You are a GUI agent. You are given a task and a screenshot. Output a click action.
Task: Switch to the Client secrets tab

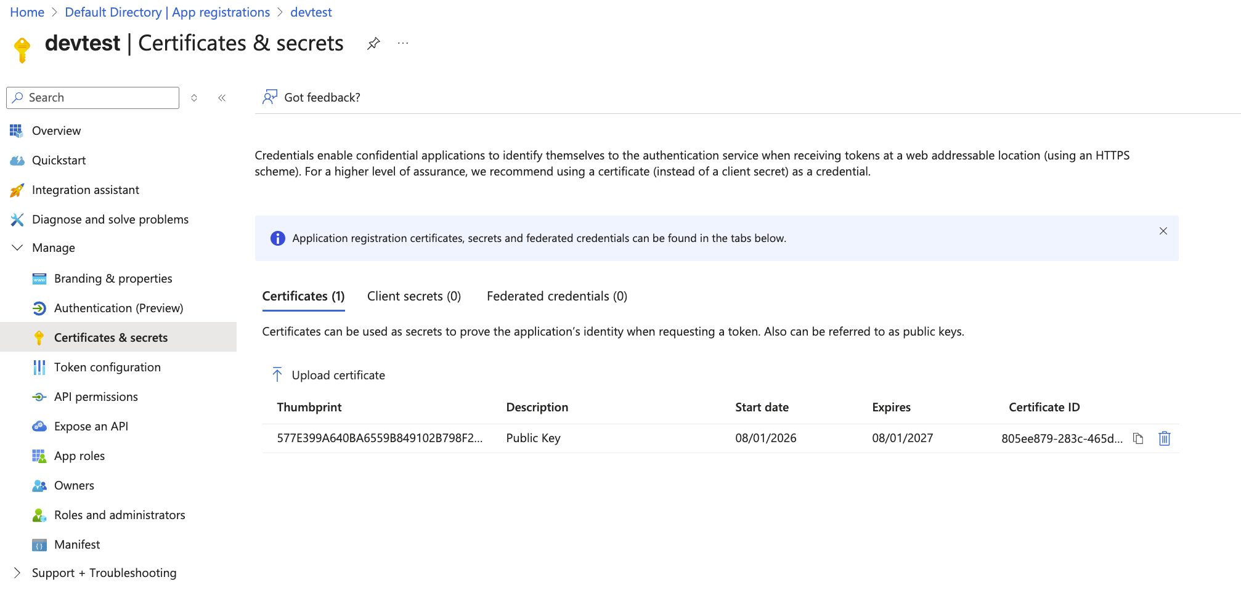pyautogui.click(x=413, y=296)
